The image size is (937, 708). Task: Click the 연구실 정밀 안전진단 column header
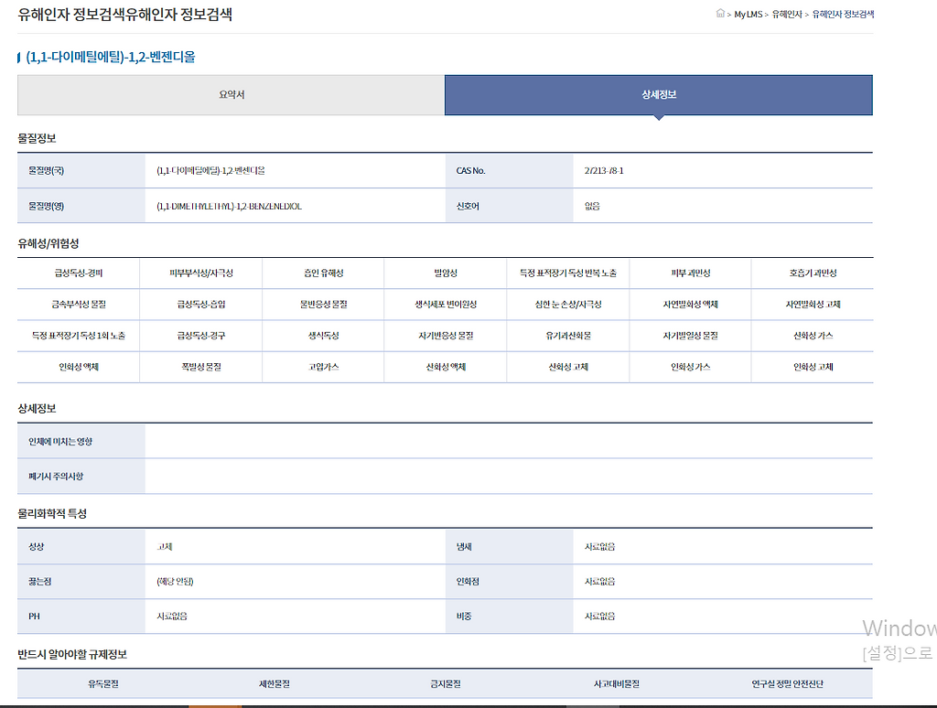point(787,683)
